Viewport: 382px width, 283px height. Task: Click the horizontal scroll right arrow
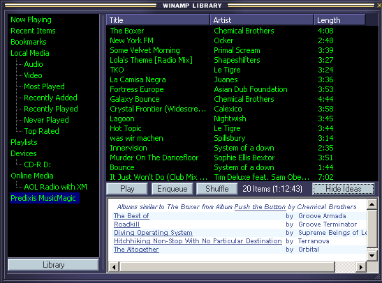point(361,267)
